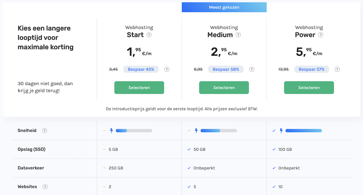363x195 pixels.
Task: Select the Webhosting Power plan
Action: coord(309,88)
